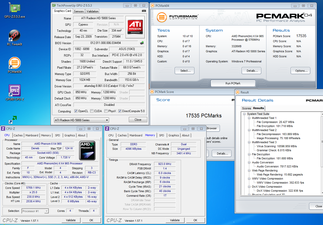Viewport: 323px width, 225px height.
Task: Click left CPU-Z window title icon
Action: 3,129
